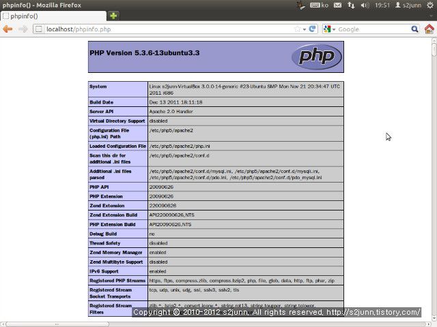
Task: Open the mail indicator in the top panel
Action: coord(337,5)
